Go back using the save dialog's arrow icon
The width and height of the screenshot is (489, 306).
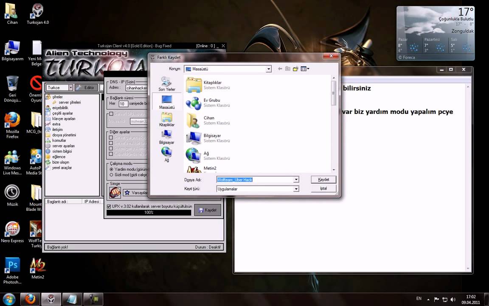point(280,69)
